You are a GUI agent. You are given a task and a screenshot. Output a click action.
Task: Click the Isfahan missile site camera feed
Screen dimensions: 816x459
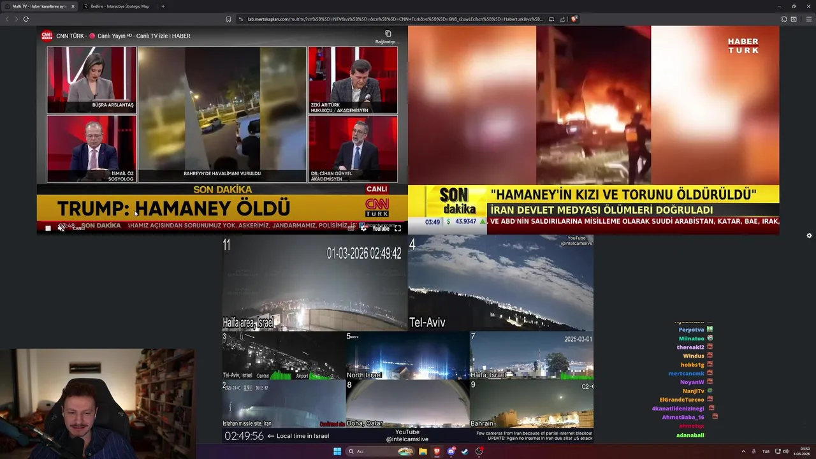point(284,404)
